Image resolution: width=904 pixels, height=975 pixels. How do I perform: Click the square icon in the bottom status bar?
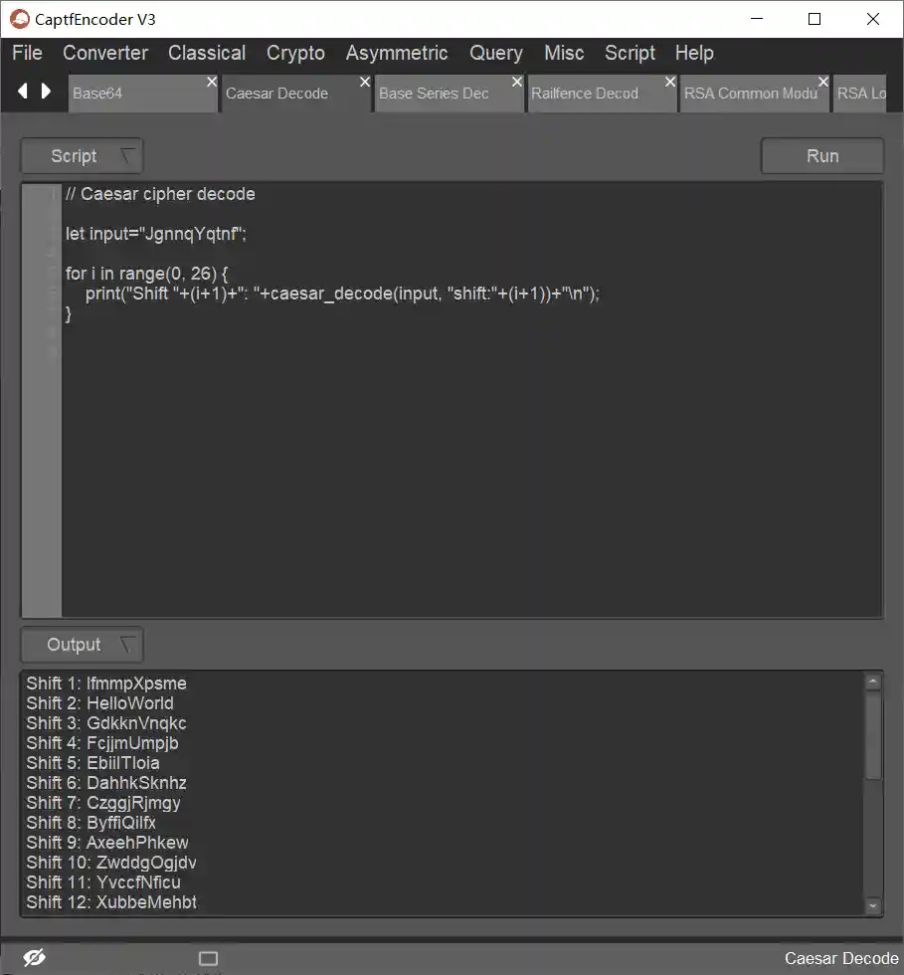click(208, 958)
